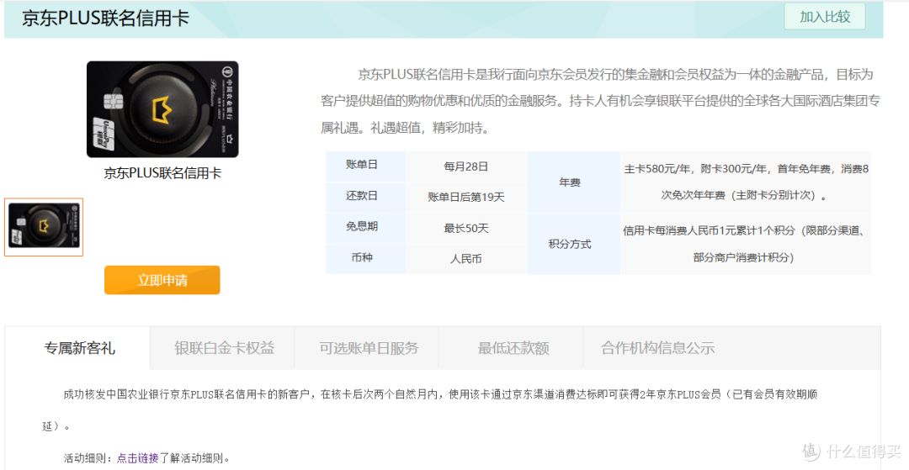Click the card caption under the card image
Screen dimensions: 909x470
pyautogui.click(x=162, y=173)
